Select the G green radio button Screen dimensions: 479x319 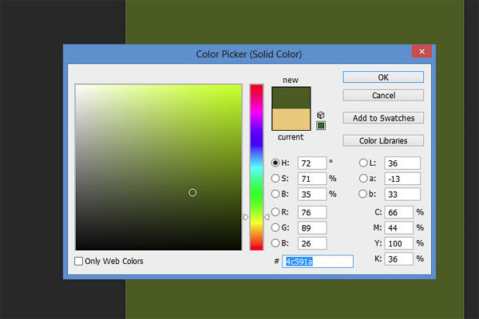pos(275,227)
